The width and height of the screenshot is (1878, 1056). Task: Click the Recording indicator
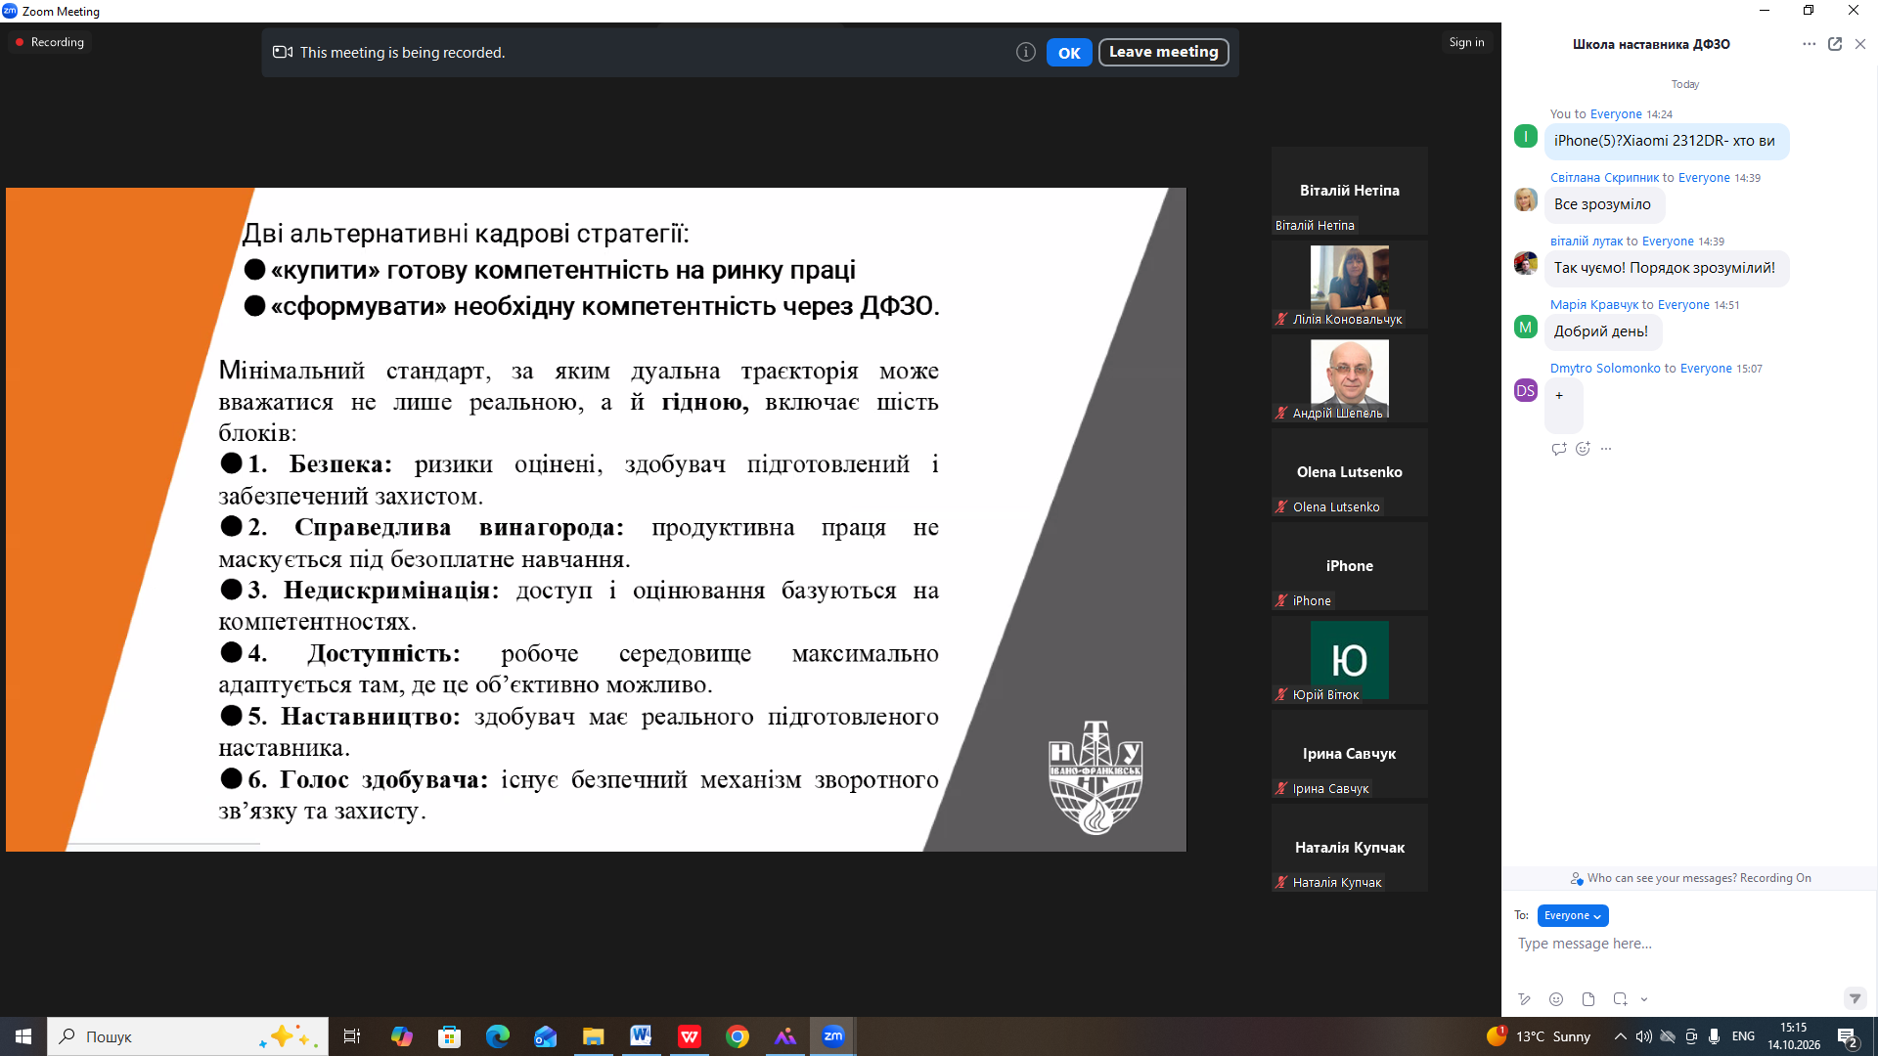[49, 42]
